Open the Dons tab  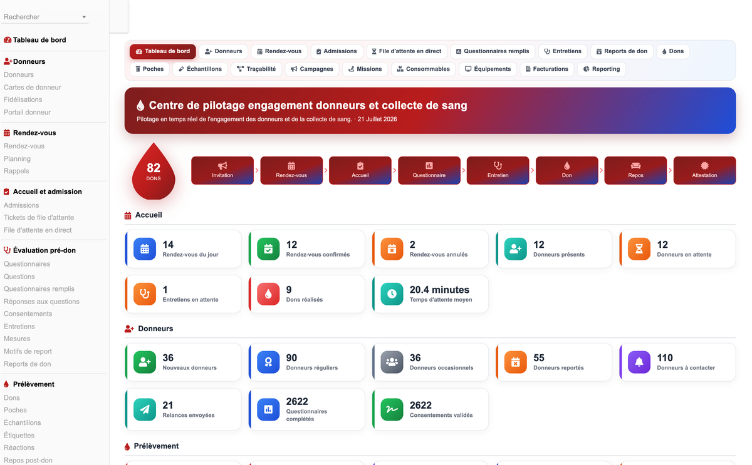tap(673, 51)
